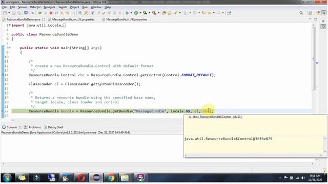Click the java.util.ResourceBundle$Control@36f6e879 value text
Image resolution: width=328 pixels, height=184 pixels.
(x=228, y=139)
